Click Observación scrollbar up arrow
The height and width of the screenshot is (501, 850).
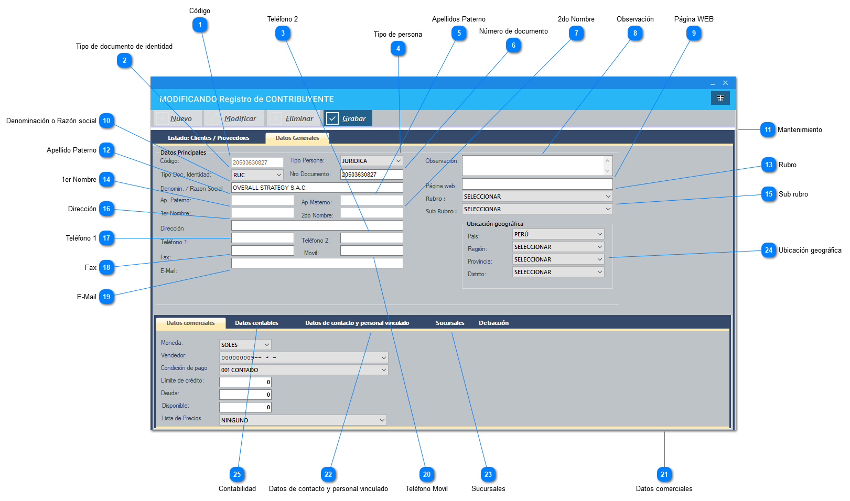[x=608, y=160]
